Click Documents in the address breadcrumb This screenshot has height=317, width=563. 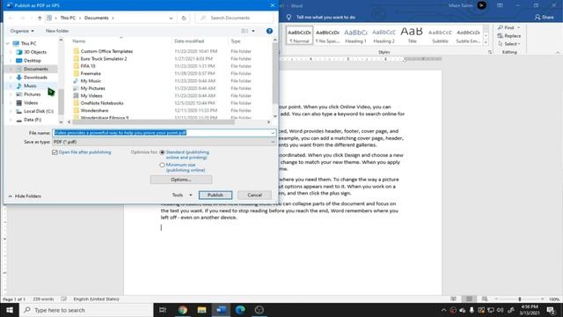click(96, 18)
